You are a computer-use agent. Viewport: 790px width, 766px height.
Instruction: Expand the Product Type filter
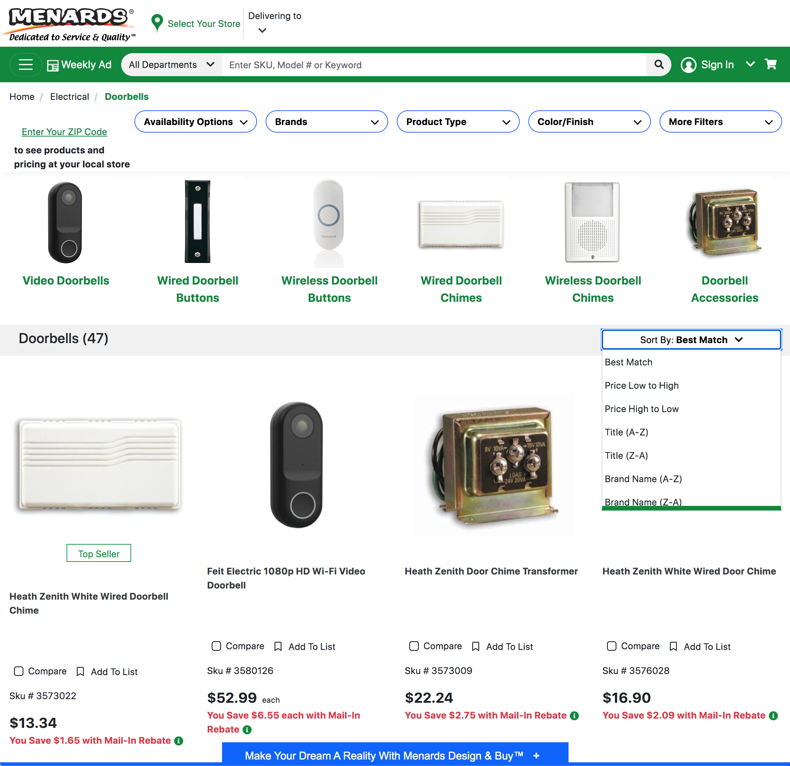458,121
